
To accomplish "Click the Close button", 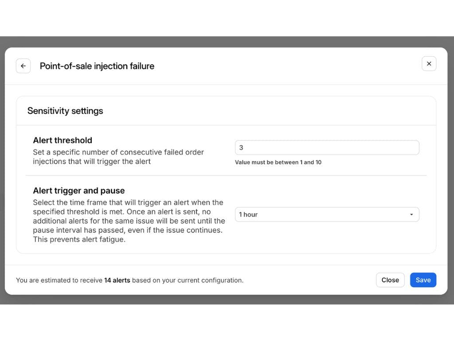I will tap(390, 280).
